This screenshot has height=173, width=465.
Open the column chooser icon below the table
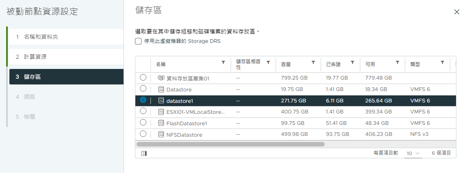[x=144, y=153]
